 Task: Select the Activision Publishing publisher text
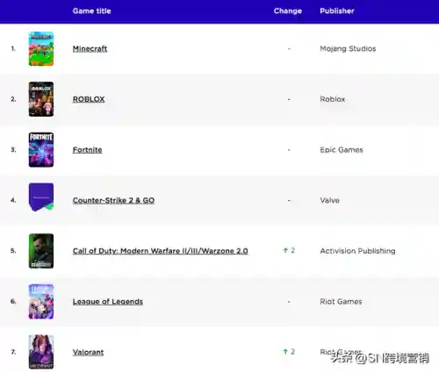pyautogui.click(x=357, y=251)
